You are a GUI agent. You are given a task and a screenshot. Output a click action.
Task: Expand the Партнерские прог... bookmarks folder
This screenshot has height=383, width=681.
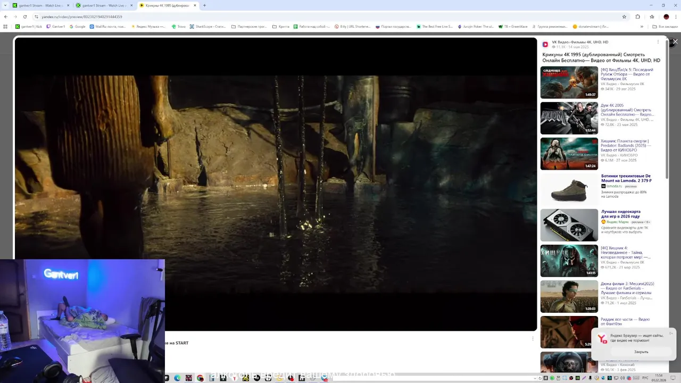tap(250, 26)
